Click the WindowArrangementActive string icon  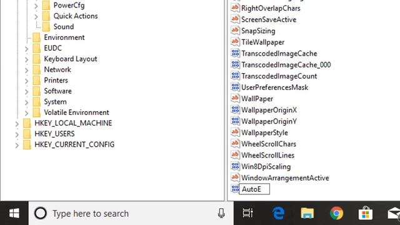pyautogui.click(x=235, y=177)
